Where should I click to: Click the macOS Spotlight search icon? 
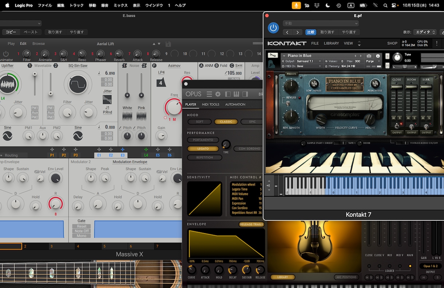(x=385, y=5)
